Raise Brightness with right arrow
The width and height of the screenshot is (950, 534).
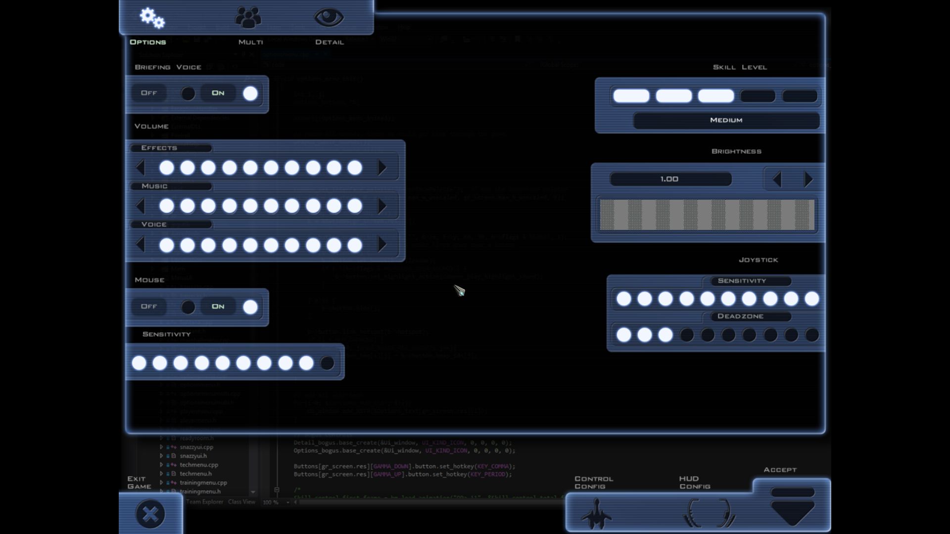[808, 179]
